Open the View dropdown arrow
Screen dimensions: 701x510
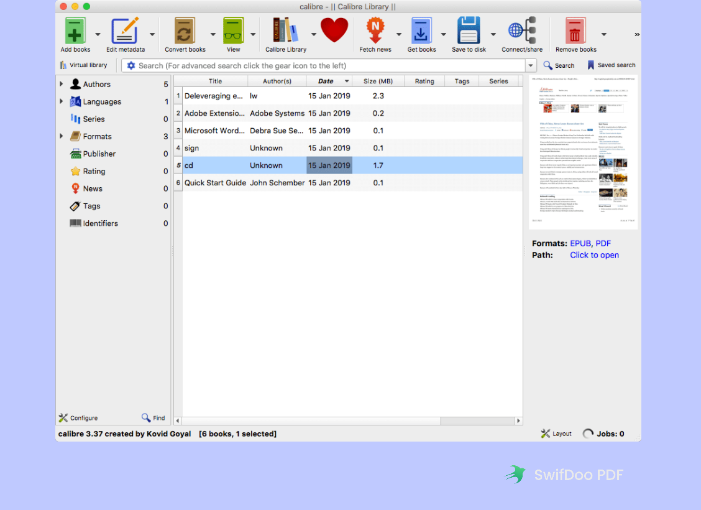[252, 34]
